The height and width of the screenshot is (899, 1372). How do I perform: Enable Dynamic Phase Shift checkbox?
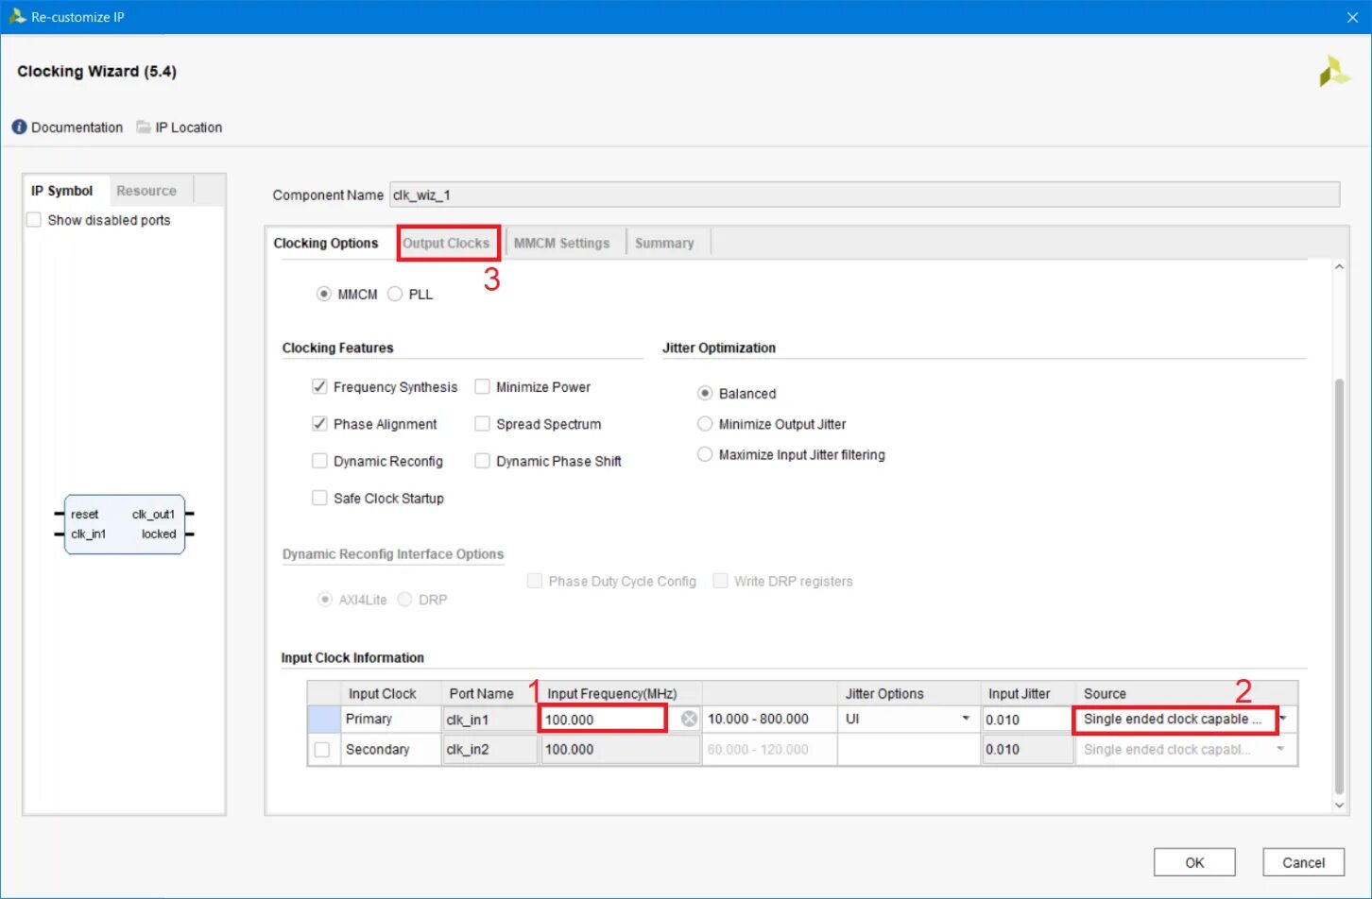tap(482, 461)
